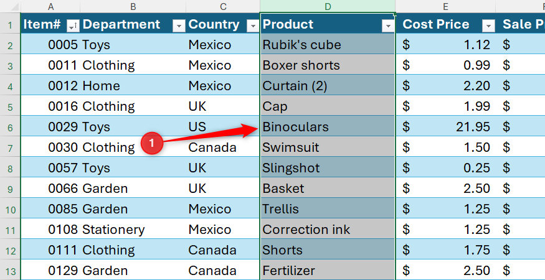The width and height of the screenshot is (545, 280).
Task: Click the red numbered 1 marker
Action: (152, 142)
